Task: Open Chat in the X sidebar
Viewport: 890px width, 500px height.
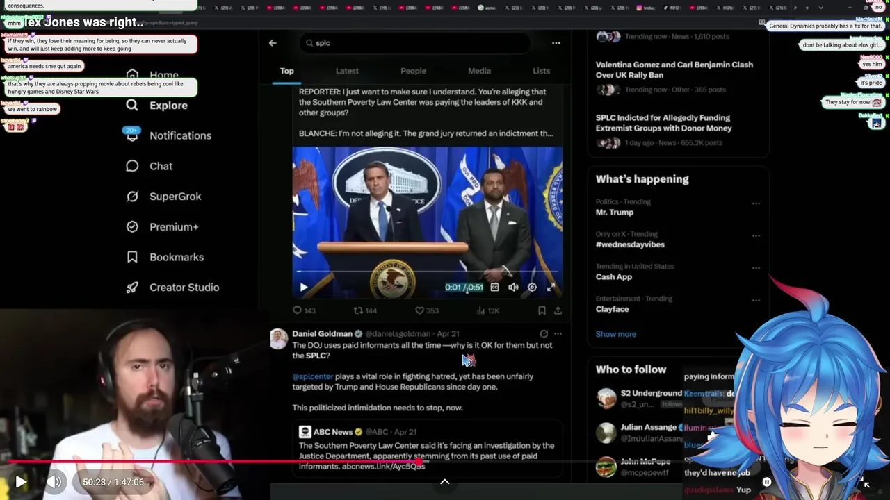Action: coord(149,166)
